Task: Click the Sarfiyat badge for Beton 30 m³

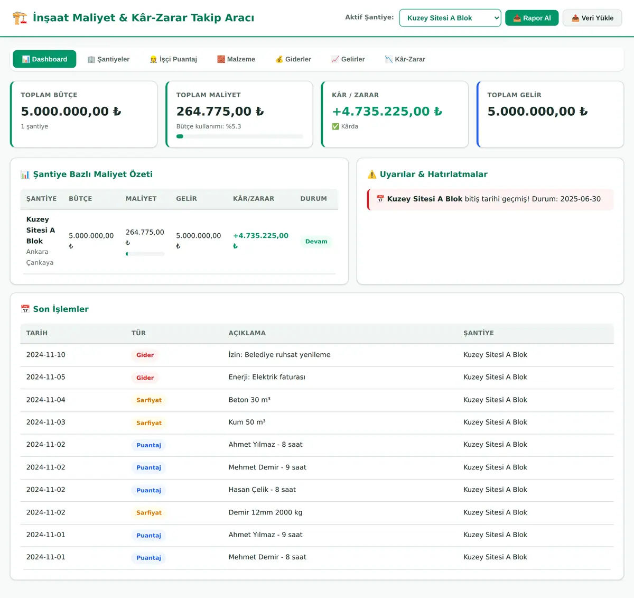Action: click(x=149, y=400)
